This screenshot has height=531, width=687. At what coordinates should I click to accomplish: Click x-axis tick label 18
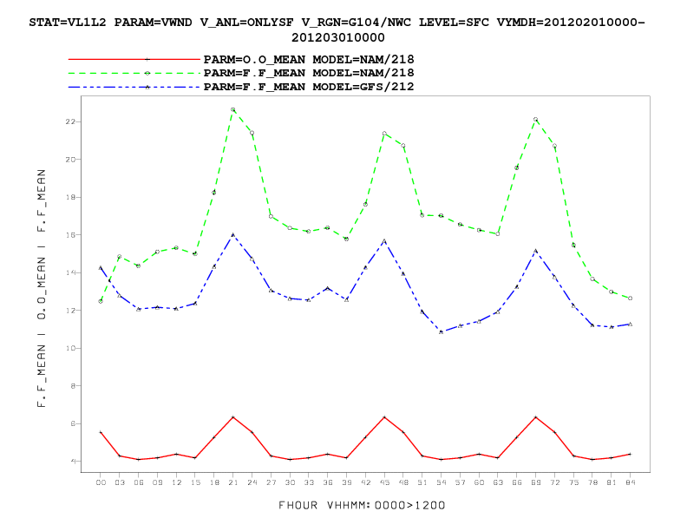point(214,482)
